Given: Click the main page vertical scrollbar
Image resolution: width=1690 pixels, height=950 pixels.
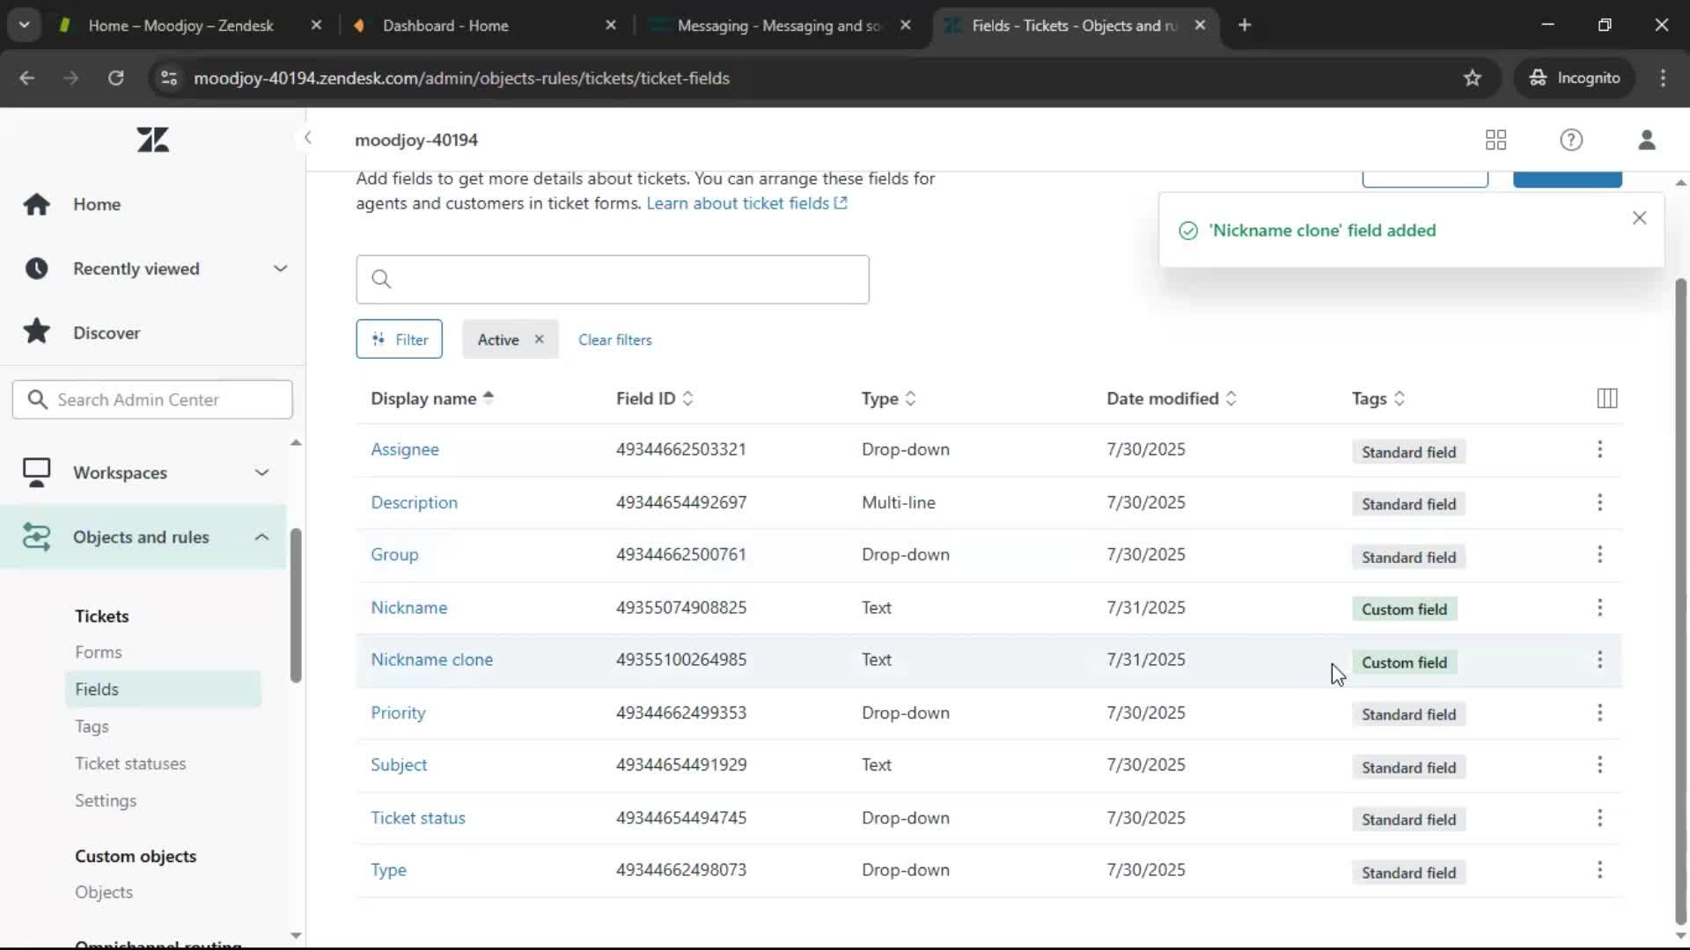Looking at the screenshot, I should (1680, 602).
